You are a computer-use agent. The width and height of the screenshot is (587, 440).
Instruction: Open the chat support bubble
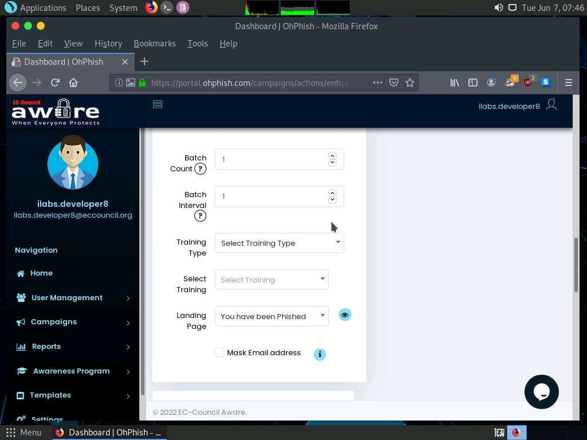click(x=541, y=392)
